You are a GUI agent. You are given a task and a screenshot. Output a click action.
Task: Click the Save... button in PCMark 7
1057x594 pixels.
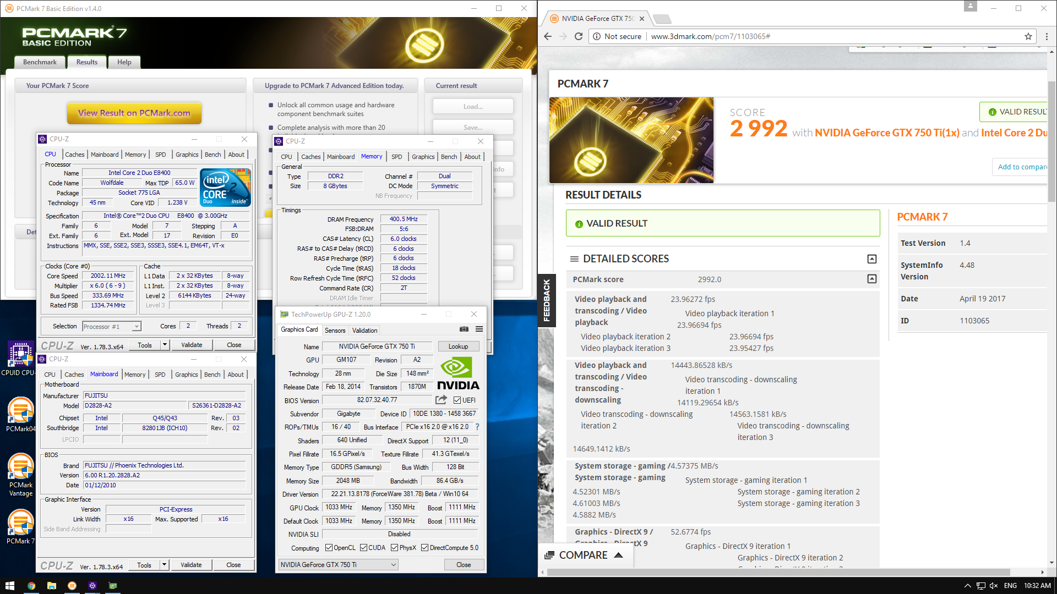pos(473,127)
